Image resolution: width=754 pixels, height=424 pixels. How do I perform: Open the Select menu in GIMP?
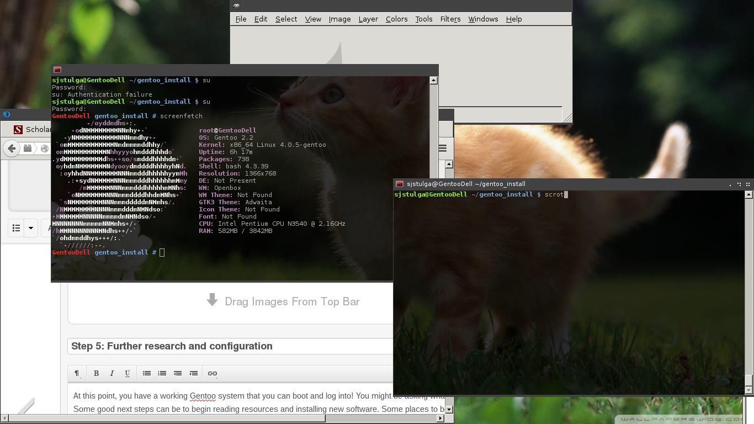pos(286,19)
